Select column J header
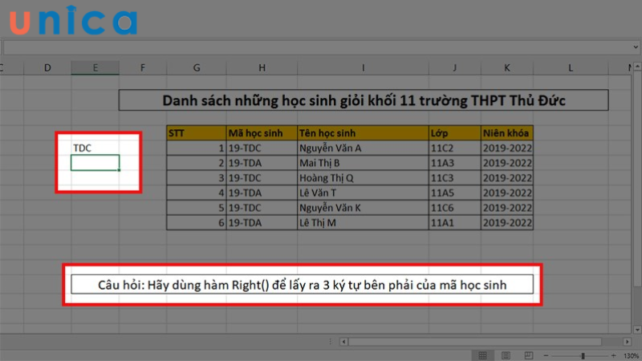Image resolution: width=642 pixels, height=361 pixels. (x=454, y=68)
